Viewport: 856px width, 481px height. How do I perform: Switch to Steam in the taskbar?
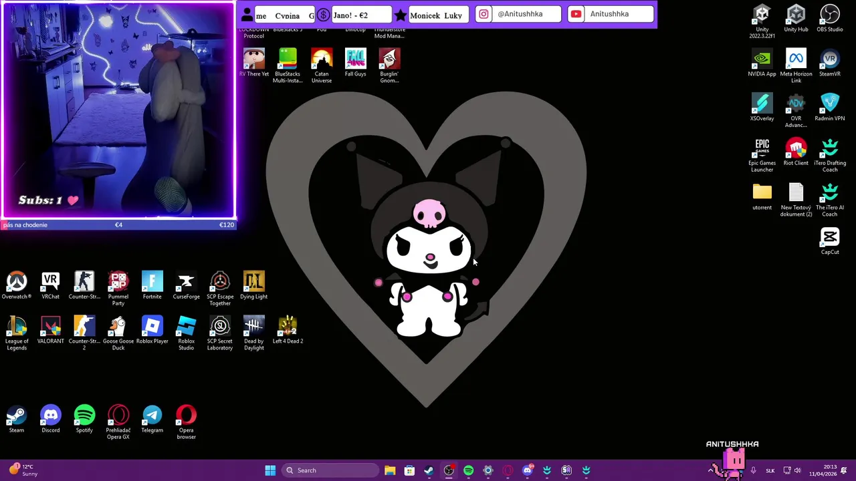coord(429,470)
